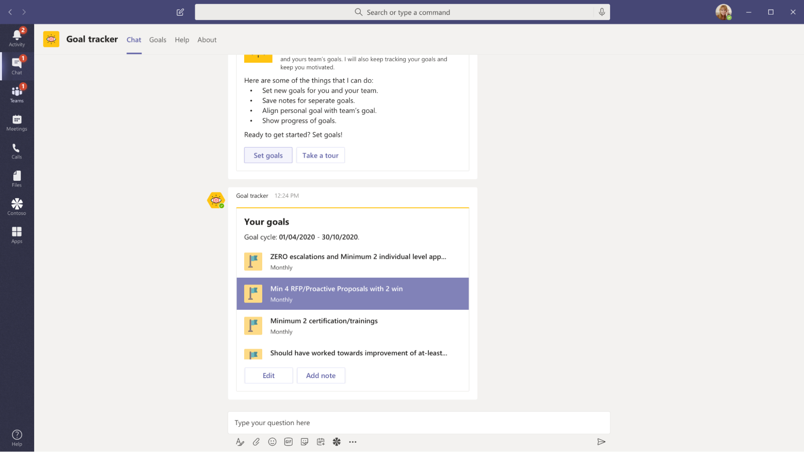This screenshot has width=804, height=452.
Task: Open the Contoso app in sidebar
Action: (16, 207)
